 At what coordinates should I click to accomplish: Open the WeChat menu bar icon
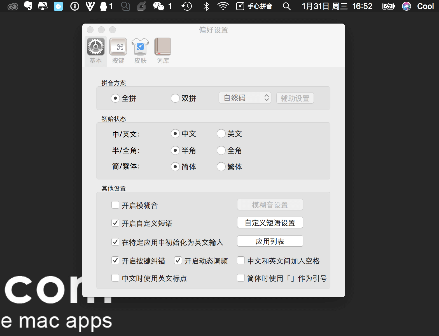pyautogui.click(x=162, y=6)
